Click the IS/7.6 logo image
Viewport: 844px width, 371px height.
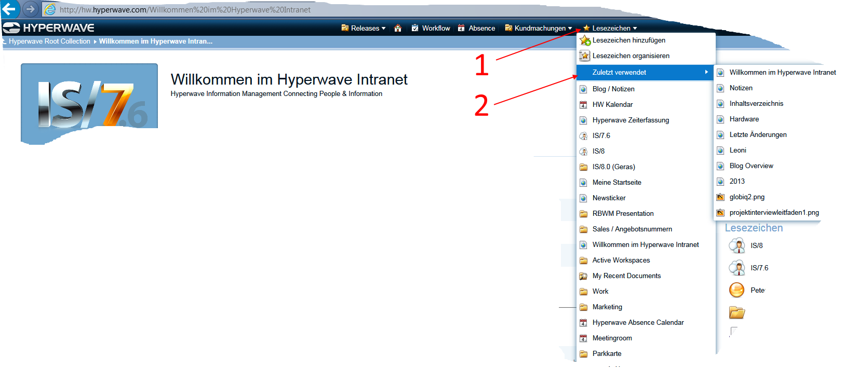[x=89, y=103]
